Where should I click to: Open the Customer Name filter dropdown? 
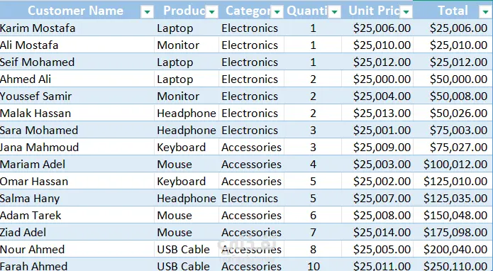click(x=147, y=12)
